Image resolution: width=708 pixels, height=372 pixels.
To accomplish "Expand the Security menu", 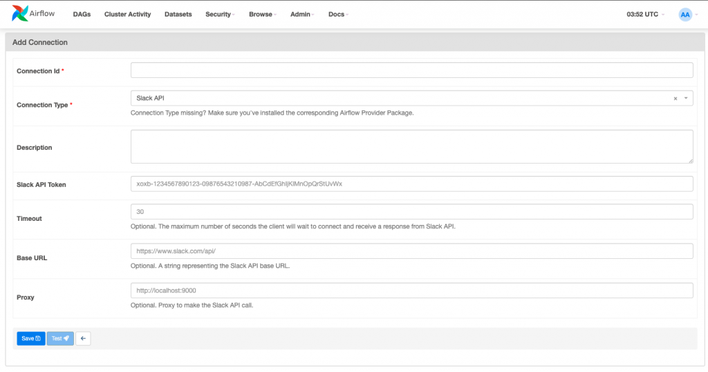I will 220,14.
